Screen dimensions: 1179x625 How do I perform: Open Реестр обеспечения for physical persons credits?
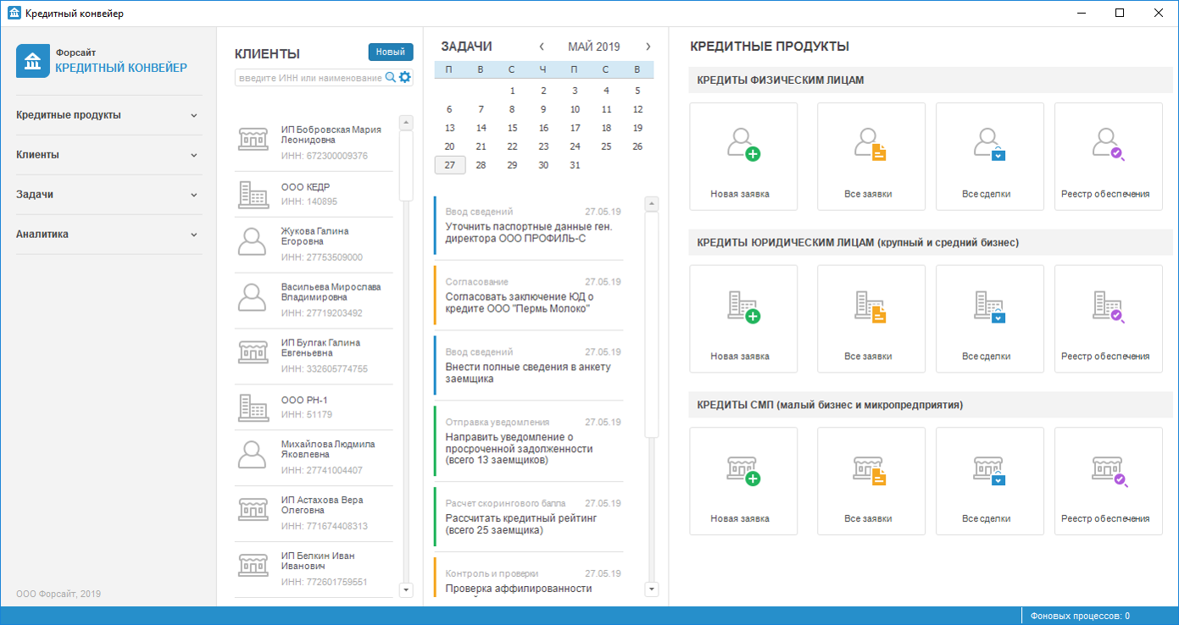click(x=1108, y=157)
